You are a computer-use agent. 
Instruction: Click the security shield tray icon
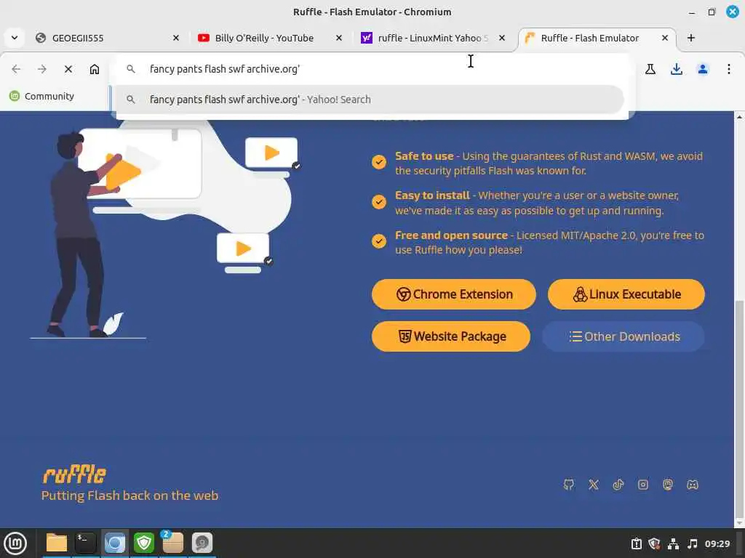pyautogui.click(x=654, y=543)
